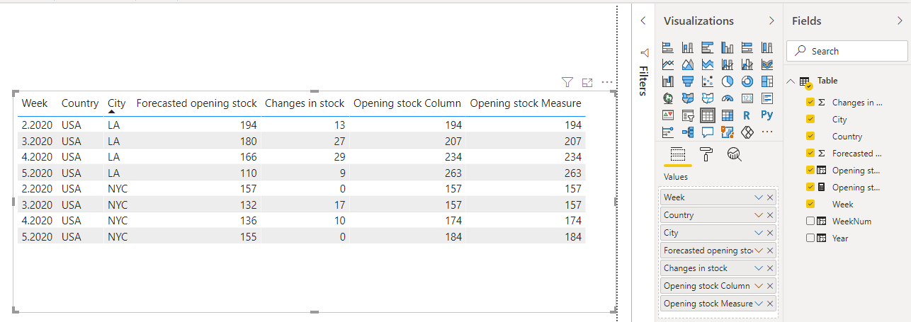The width and height of the screenshot is (911, 322).
Task: Switch visual to matrix
Action: click(727, 115)
